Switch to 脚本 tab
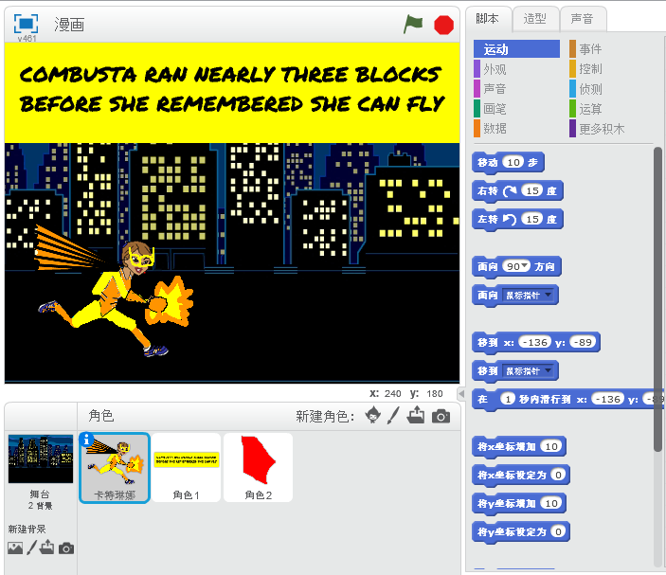 [x=488, y=19]
